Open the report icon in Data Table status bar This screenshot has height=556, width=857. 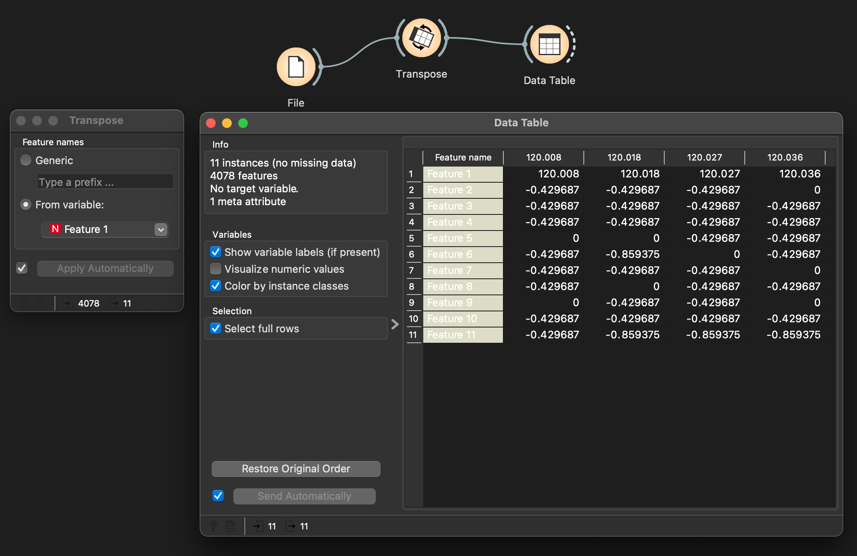(230, 526)
